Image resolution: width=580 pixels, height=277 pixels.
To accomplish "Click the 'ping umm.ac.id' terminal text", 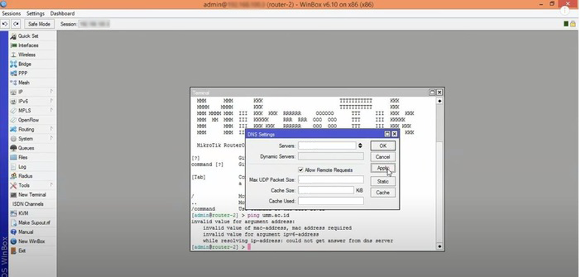I will (x=268, y=215).
